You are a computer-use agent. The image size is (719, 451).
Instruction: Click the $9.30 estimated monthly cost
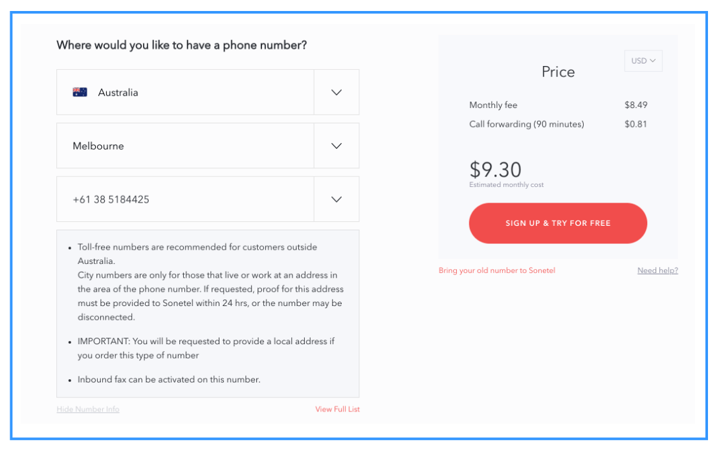pos(496,170)
